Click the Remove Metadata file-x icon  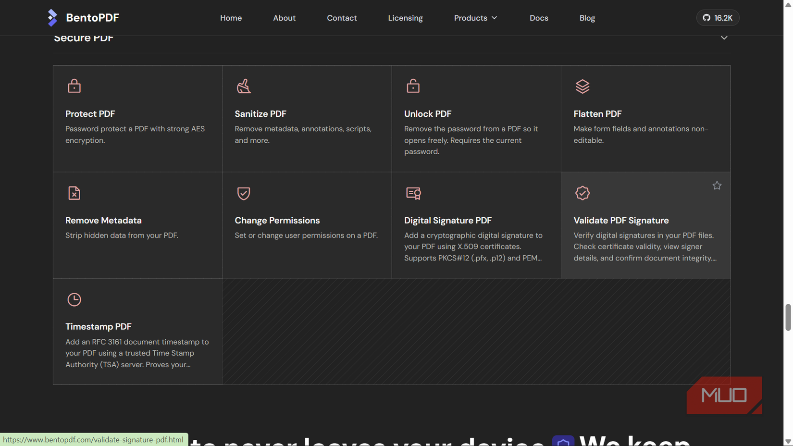[x=74, y=193]
